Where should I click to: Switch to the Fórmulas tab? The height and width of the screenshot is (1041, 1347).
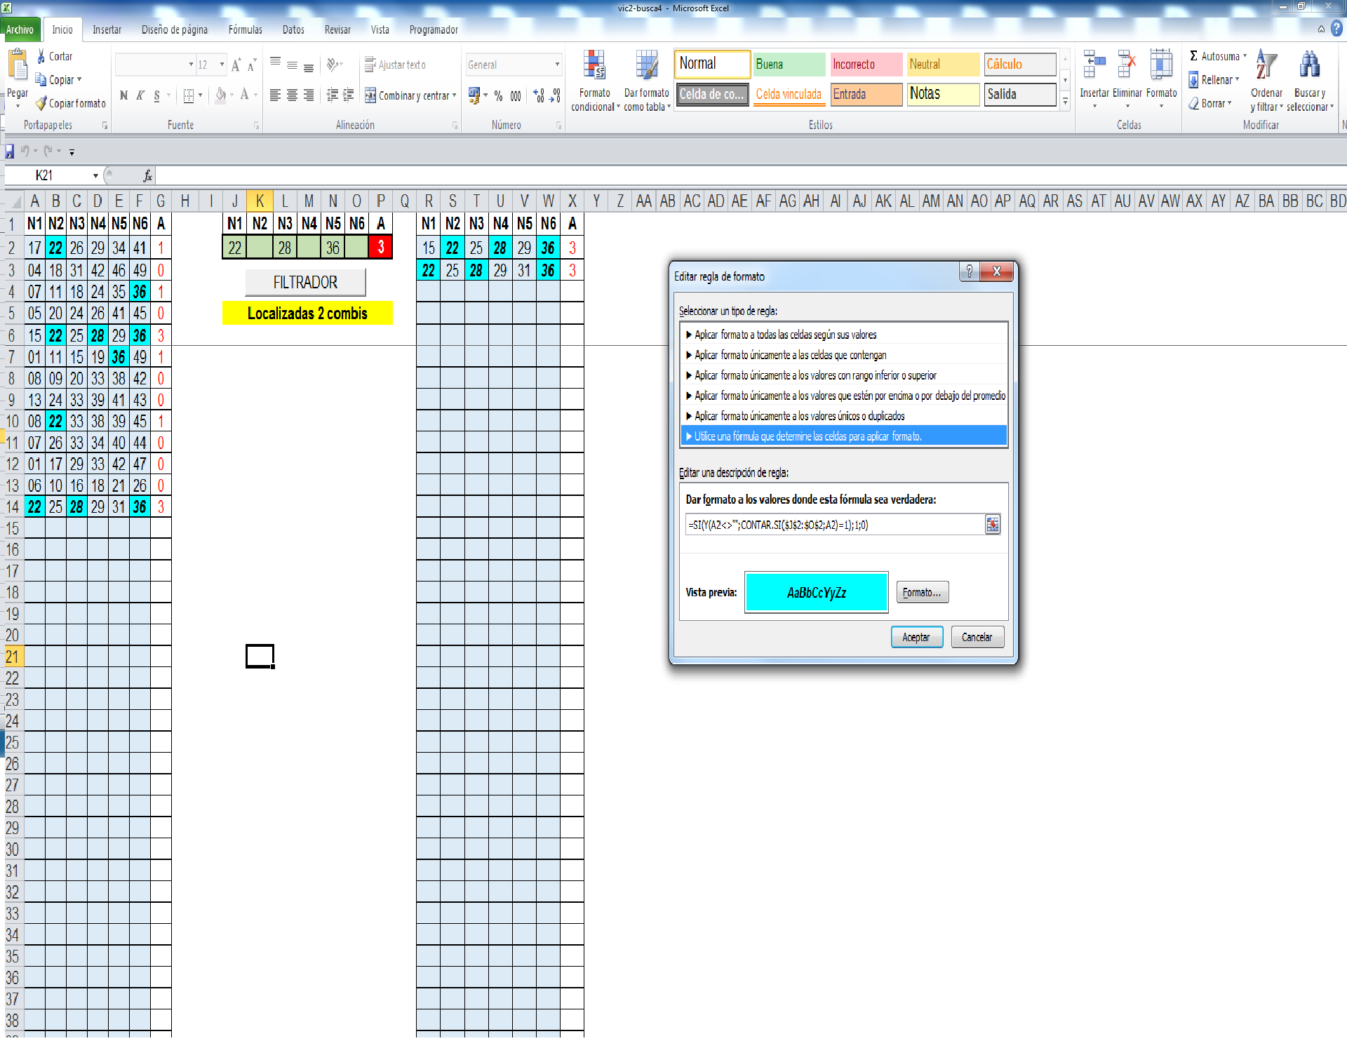pos(245,29)
